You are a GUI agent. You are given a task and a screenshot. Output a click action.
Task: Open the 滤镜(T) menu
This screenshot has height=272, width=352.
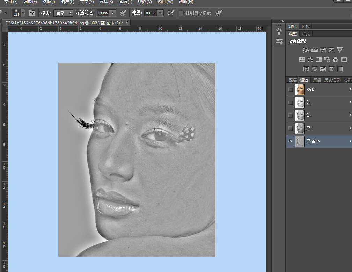coord(125,2)
